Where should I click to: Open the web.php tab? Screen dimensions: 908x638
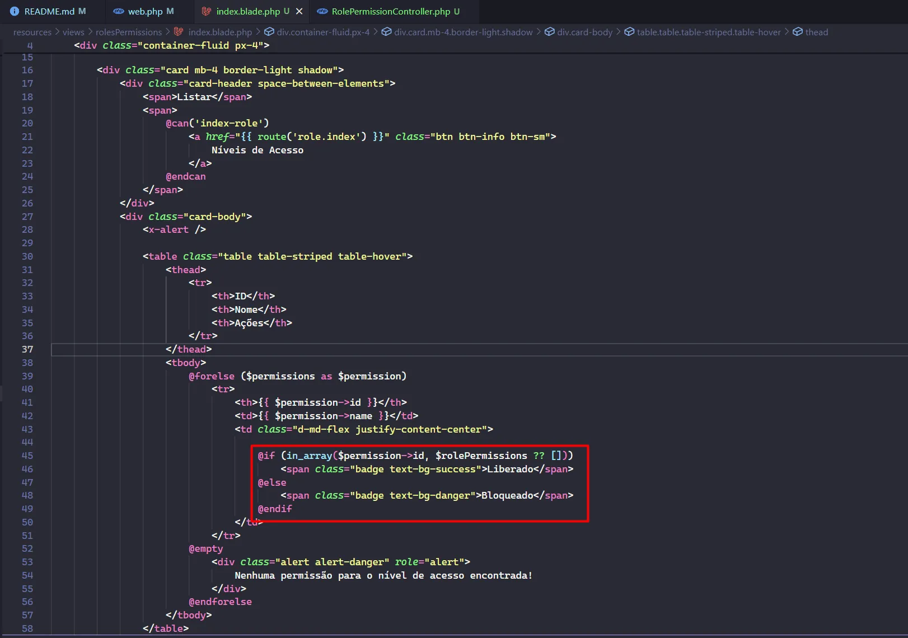pyautogui.click(x=145, y=11)
